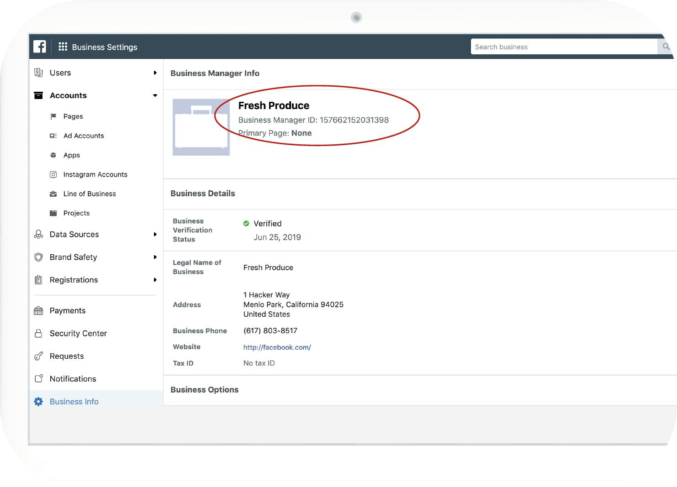677x487 pixels.
Task: Click the business profile briefcase thumbnail
Action: [x=201, y=127]
